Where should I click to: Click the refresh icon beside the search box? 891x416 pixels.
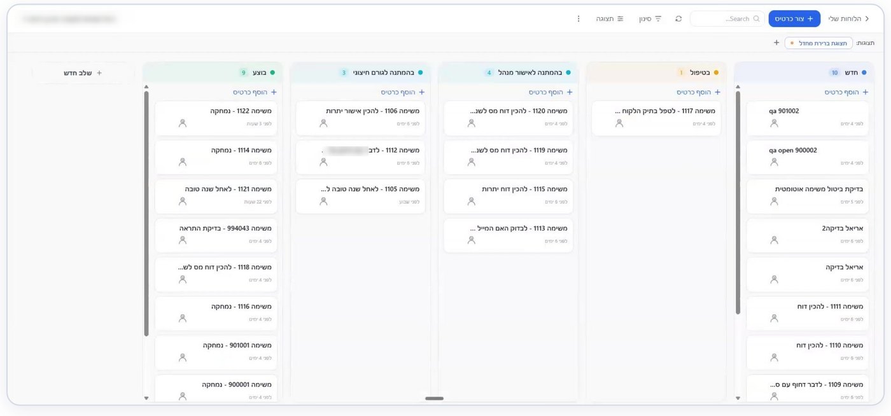click(678, 19)
